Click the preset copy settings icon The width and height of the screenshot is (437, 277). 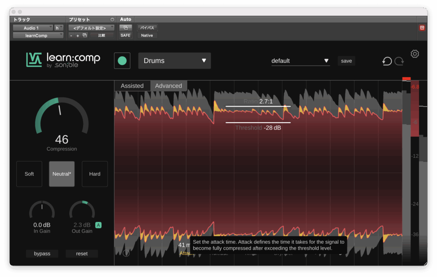tap(85, 35)
